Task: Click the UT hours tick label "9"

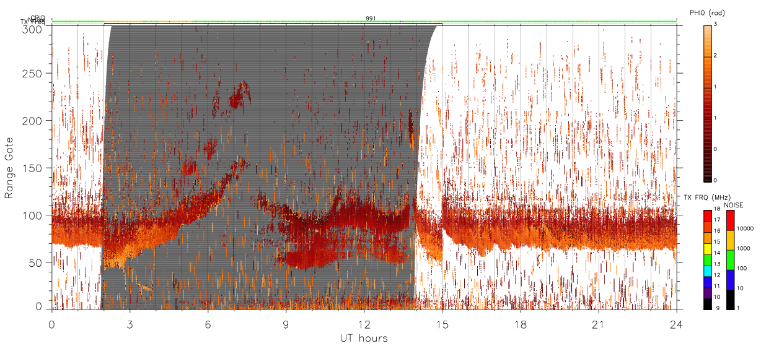Action: 286,324
